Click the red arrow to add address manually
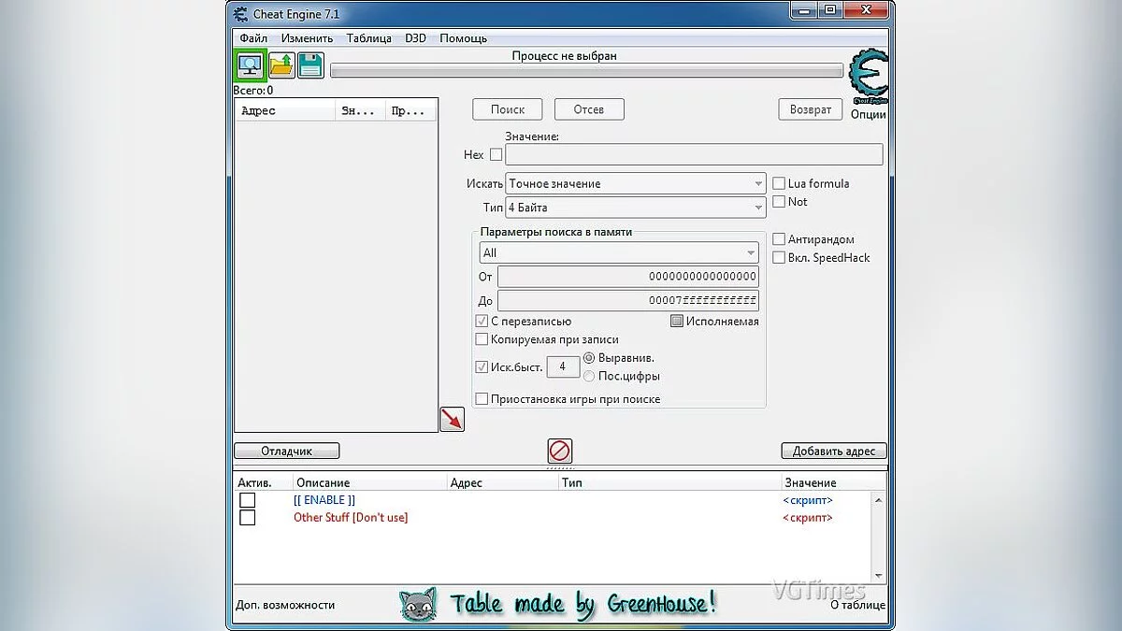Image resolution: width=1122 pixels, height=631 pixels. [452, 418]
